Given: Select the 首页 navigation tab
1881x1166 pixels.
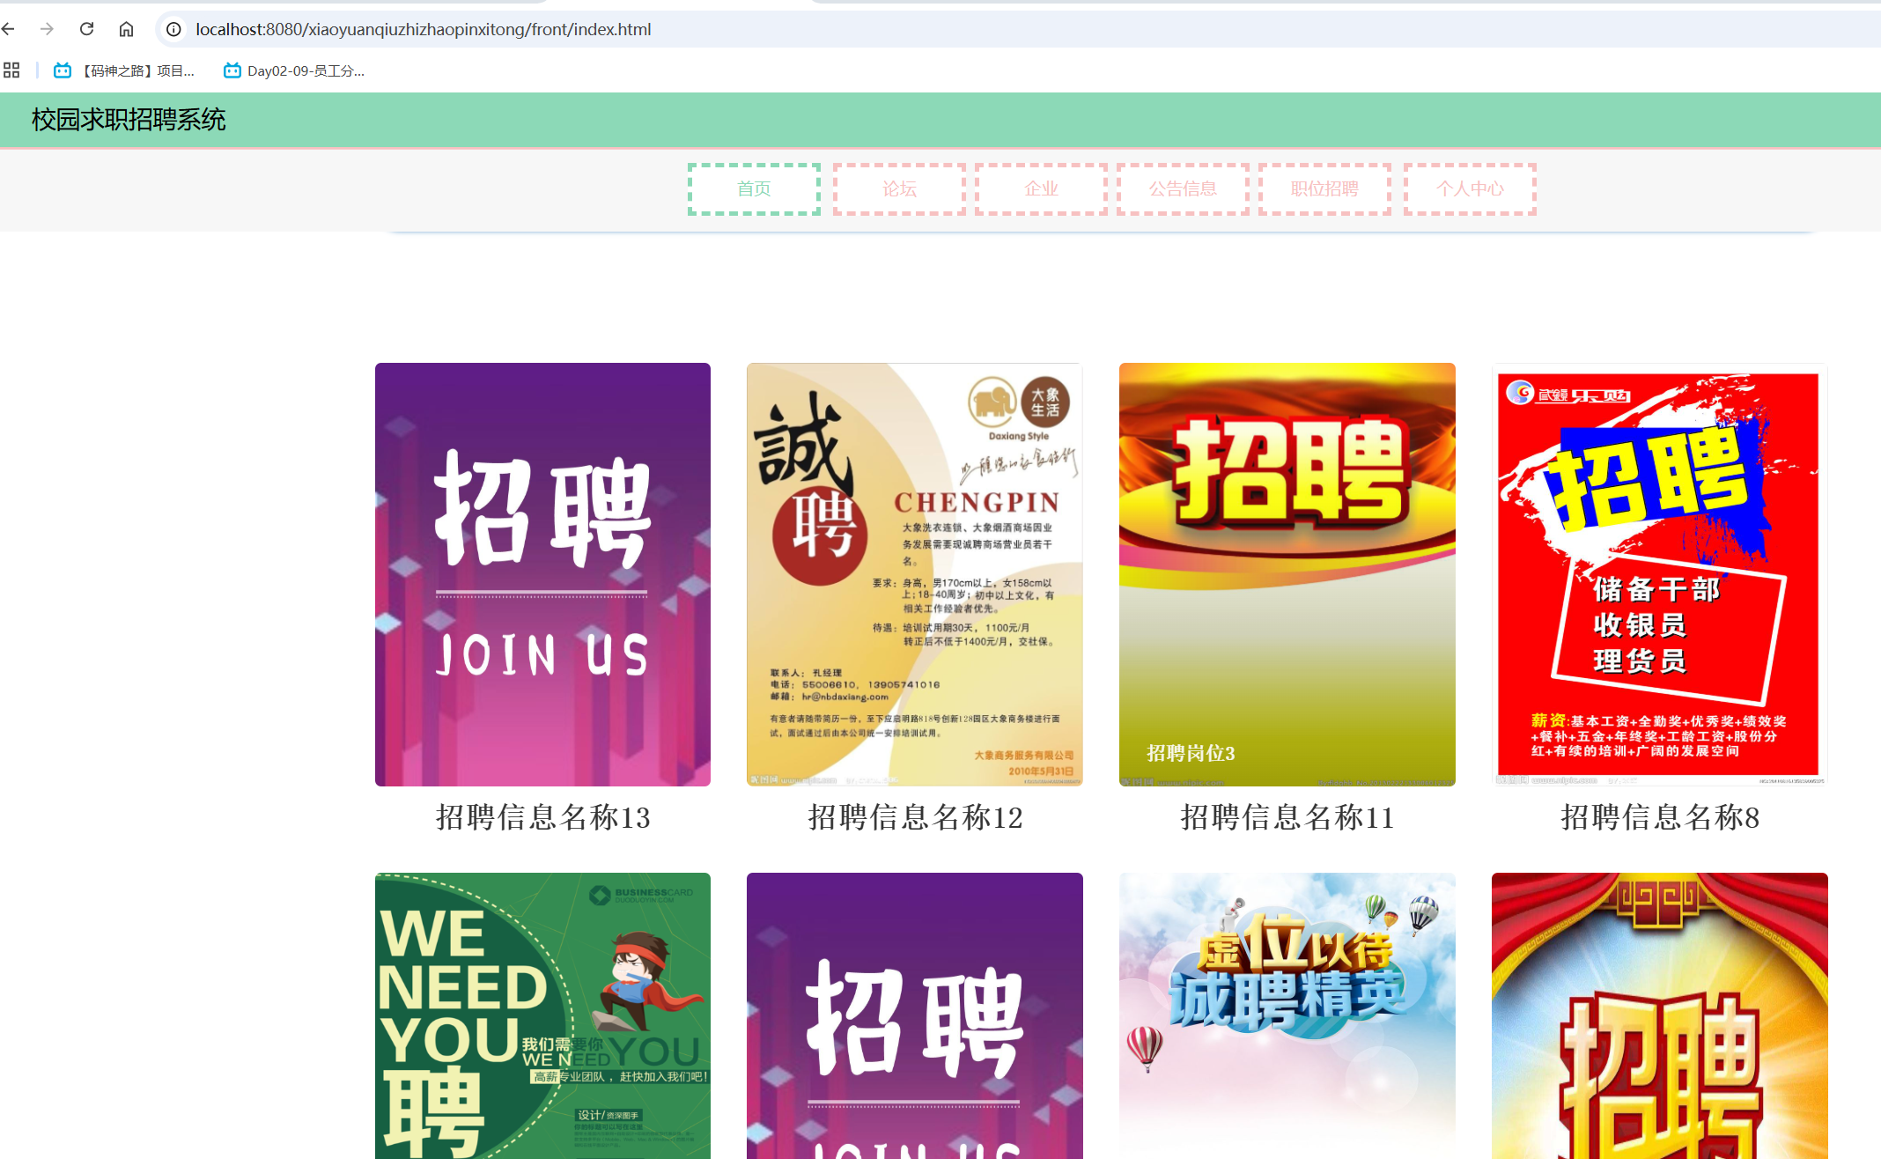Looking at the screenshot, I should tap(754, 188).
